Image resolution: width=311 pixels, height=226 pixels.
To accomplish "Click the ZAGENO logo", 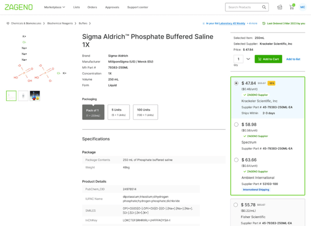I will click(x=19, y=7).
